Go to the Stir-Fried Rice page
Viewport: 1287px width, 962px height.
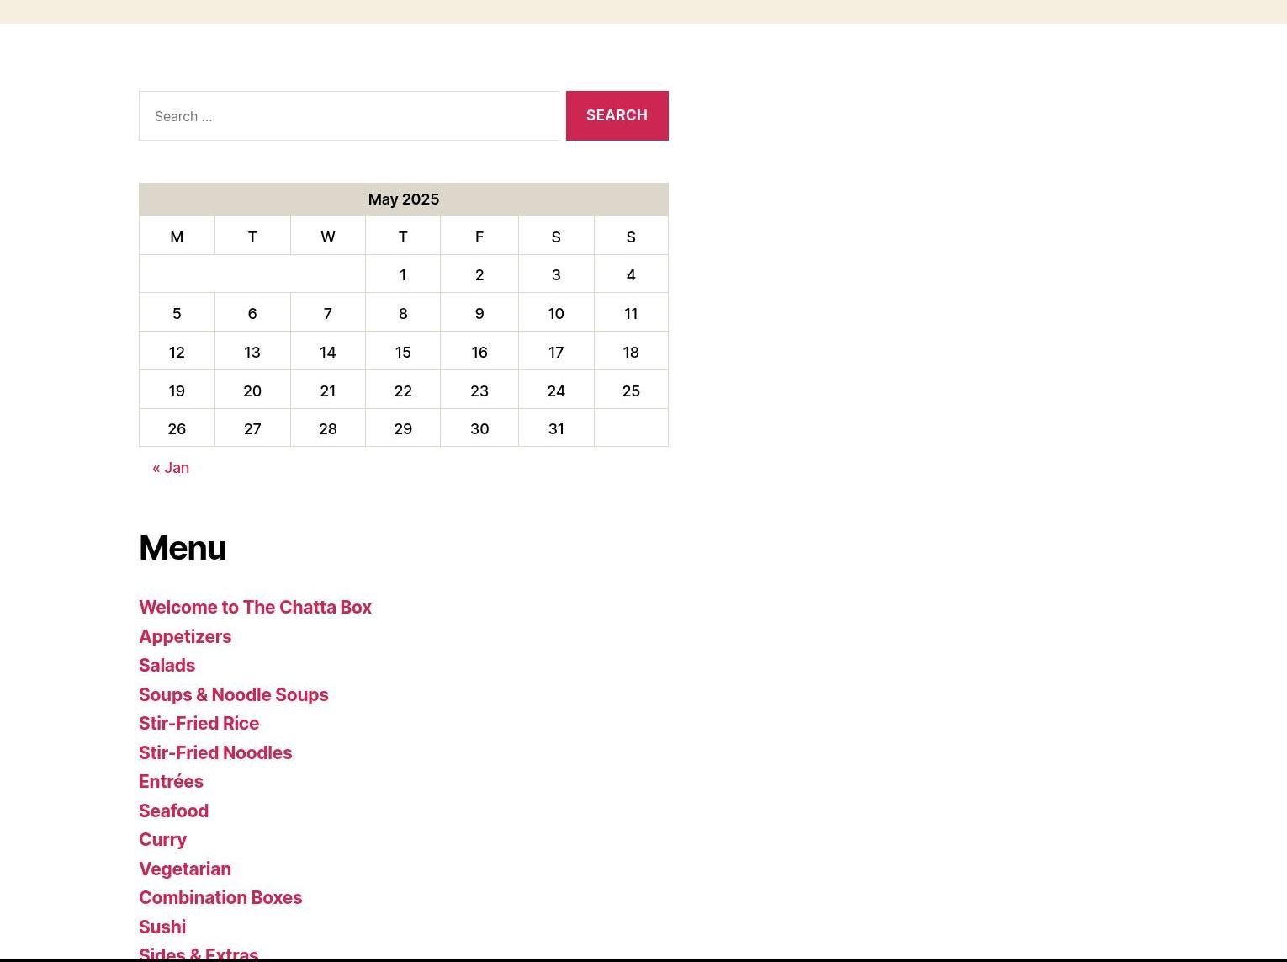pos(199,724)
